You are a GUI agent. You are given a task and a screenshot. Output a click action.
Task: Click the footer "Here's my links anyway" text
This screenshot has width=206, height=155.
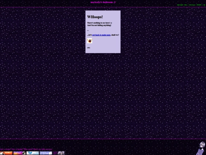click(x=43, y=149)
